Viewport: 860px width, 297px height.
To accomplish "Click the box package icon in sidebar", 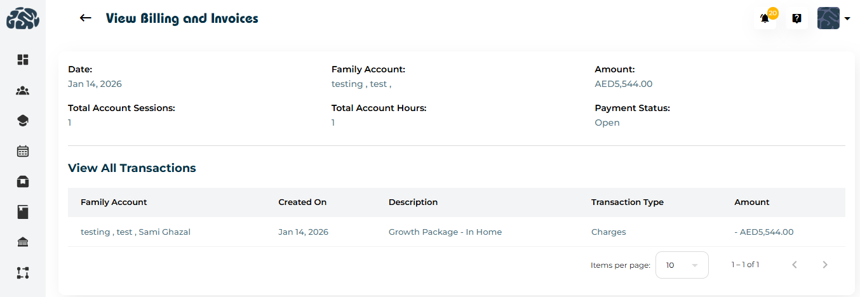I will pos(23,181).
